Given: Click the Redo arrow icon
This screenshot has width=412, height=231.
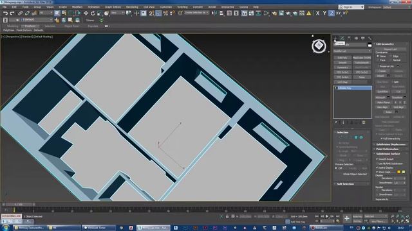Looking at the screenshot, I should pyautogui.click(x=12, y=13).
